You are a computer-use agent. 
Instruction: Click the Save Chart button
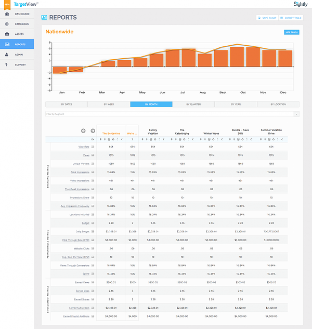click(266, 18)
